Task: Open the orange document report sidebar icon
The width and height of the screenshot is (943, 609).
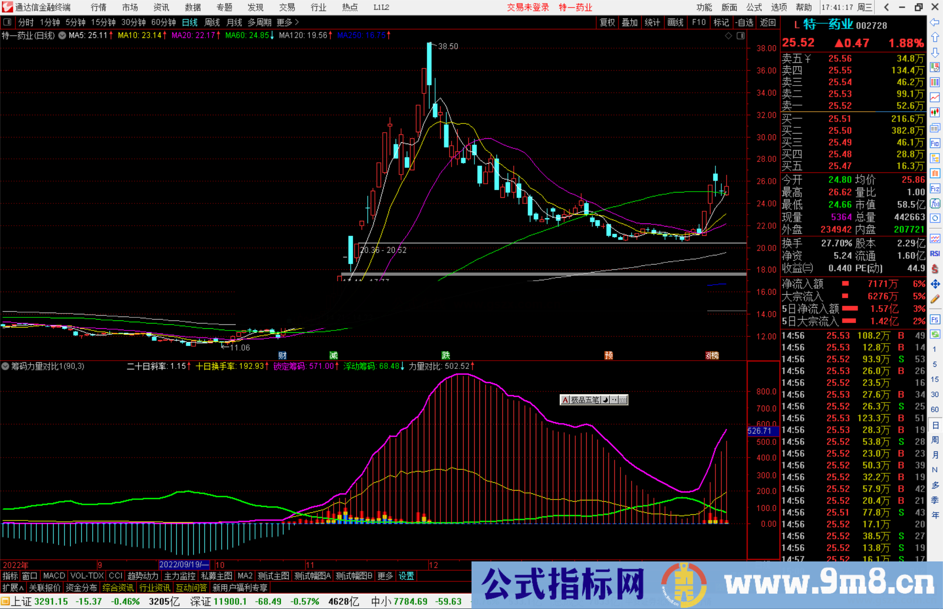Action: coord(935,173)
